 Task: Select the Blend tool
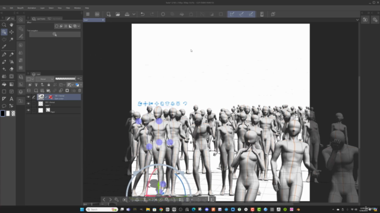tap(4, 76)
